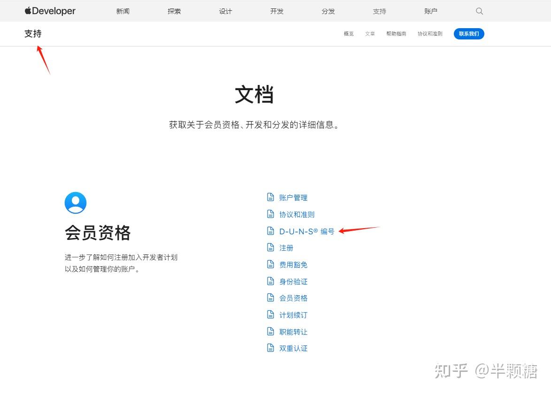Viewport: 551px width, 393px height.
Task: Select the 概览 tab
Action: (348, 33)
